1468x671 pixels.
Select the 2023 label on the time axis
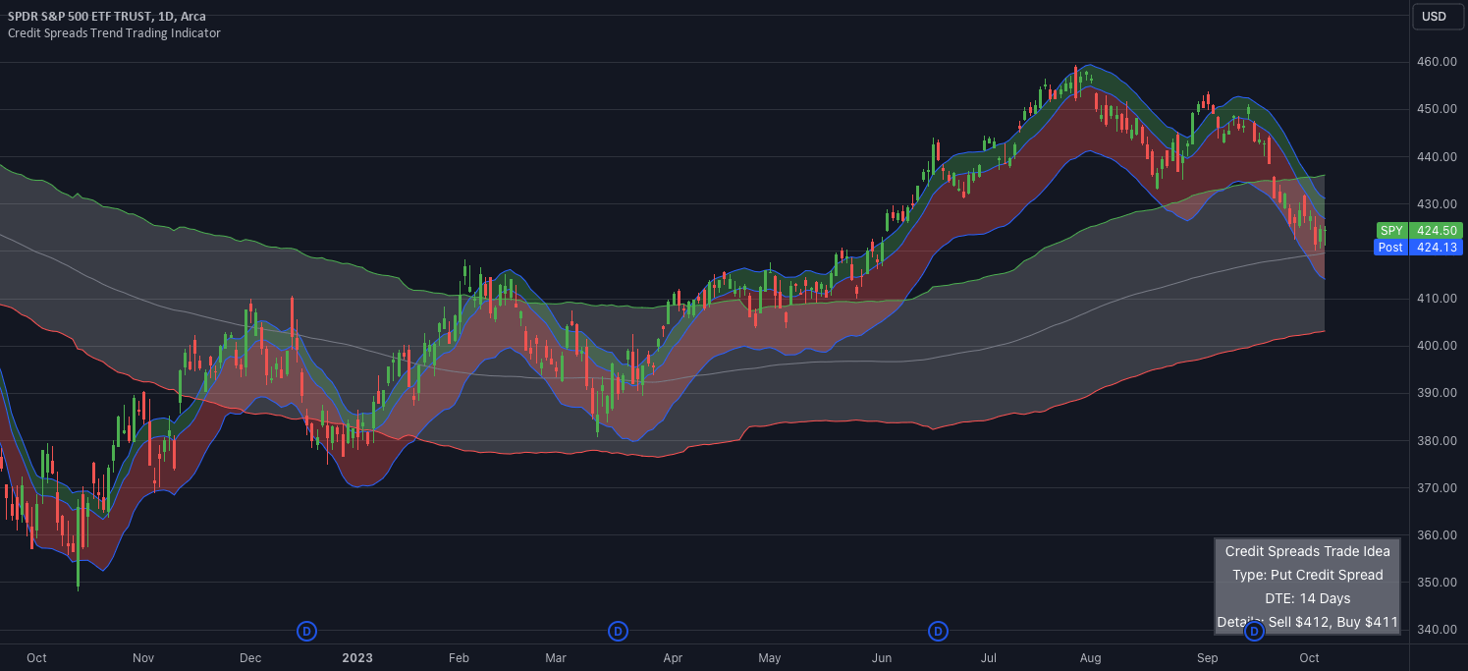357,658
